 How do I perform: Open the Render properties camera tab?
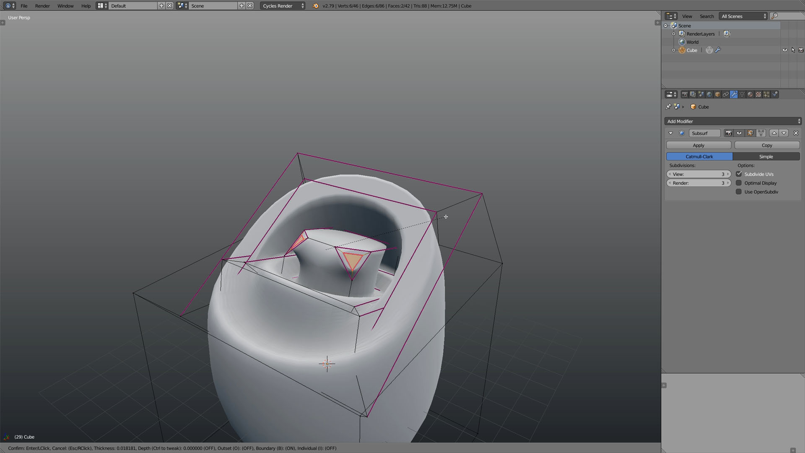click(x=684, y=94)
